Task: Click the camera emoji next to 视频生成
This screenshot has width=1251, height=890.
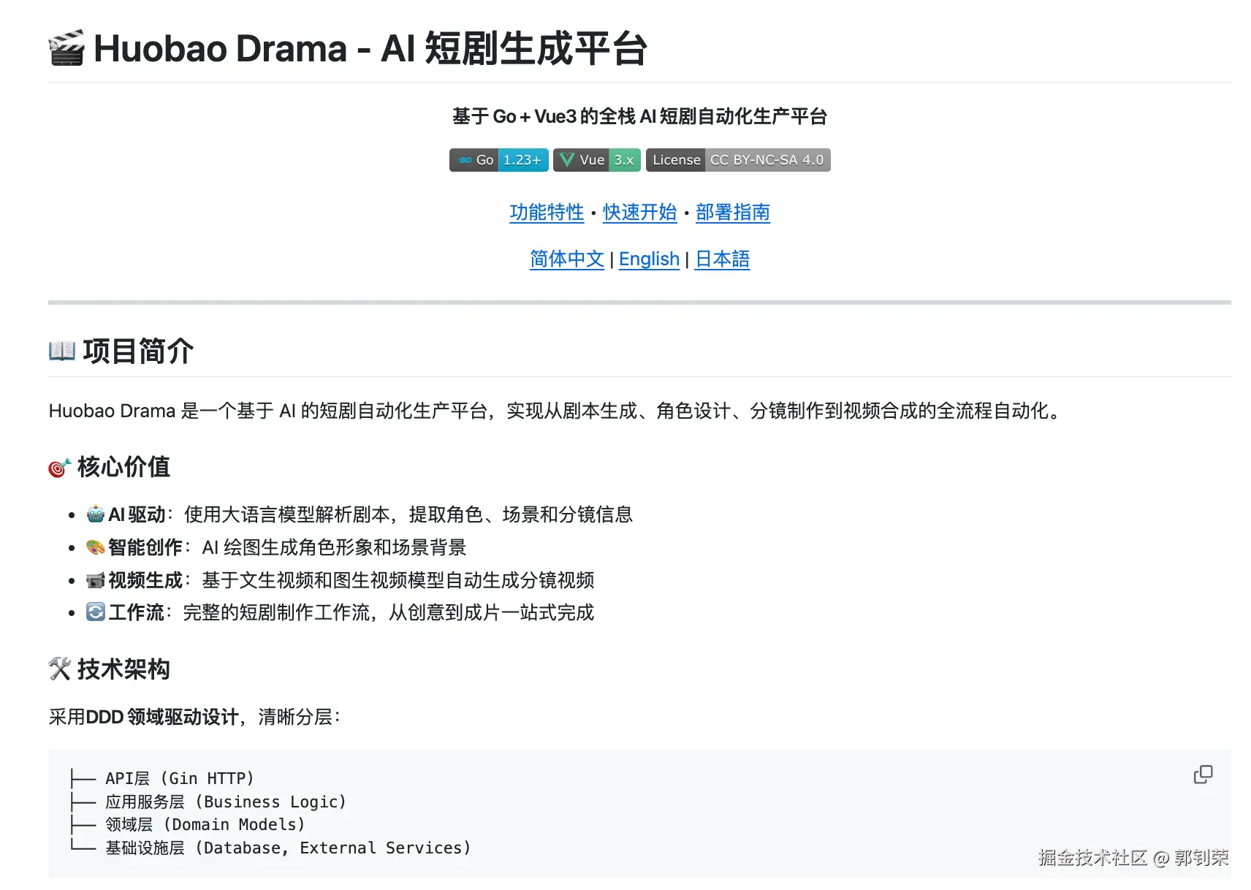Action: pyautogui.click(x=96, y=580)
